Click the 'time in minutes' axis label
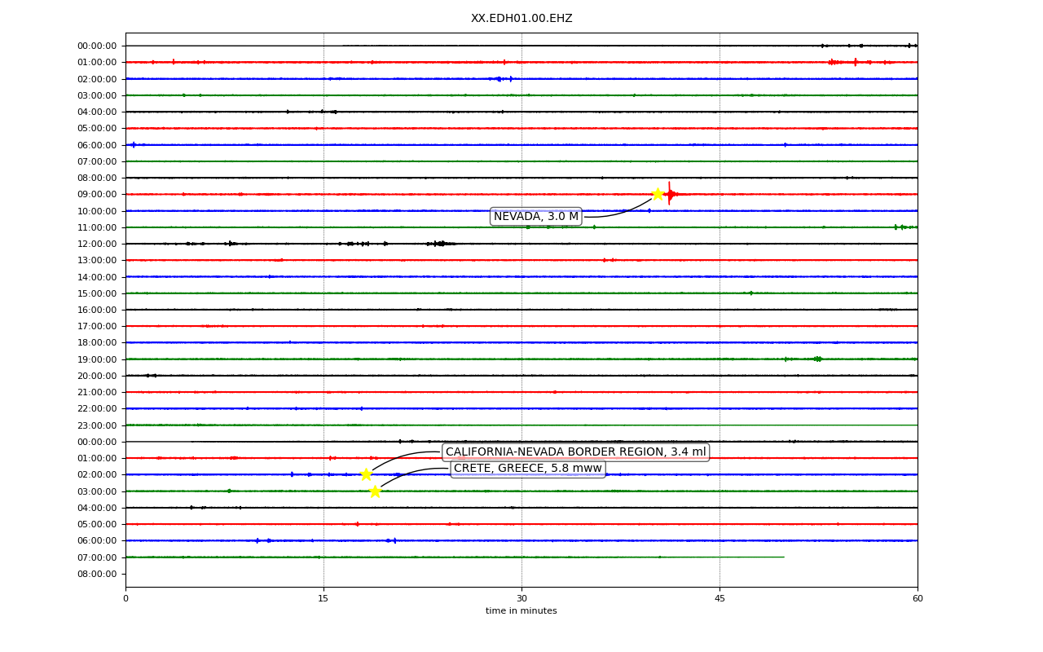Viewport: 1043px width, 652px height. point(521,611)
